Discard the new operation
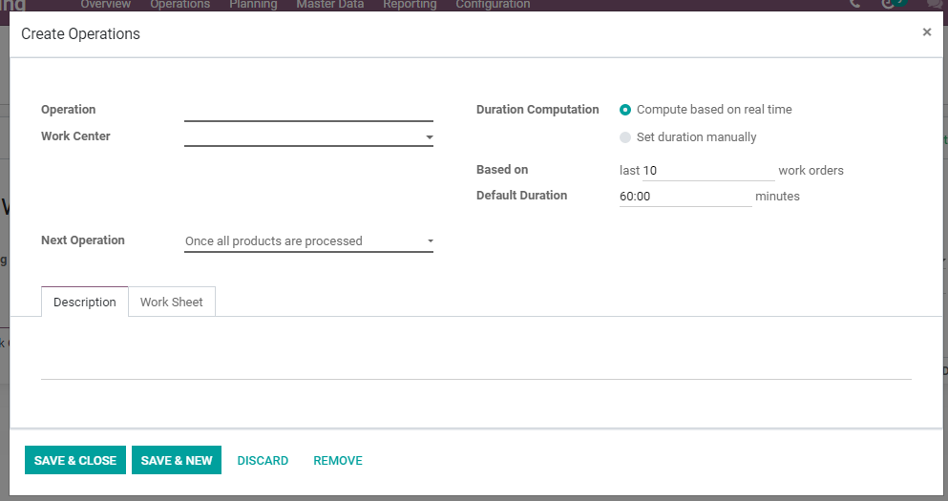This screenshot has width=948, height=501. pos(263,461)
